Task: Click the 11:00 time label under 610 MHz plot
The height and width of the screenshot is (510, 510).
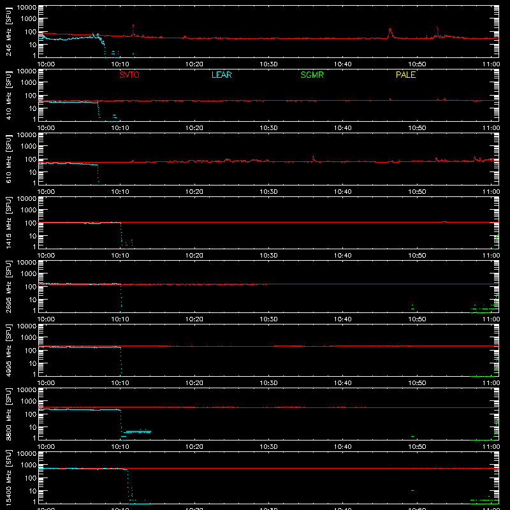Action: tap(491, 192)
